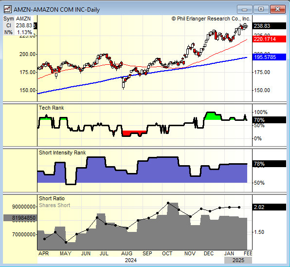290x267 pixels.
Task: Click the 1.50 Short Ratio axis label
Action: pyautogui.click(x=259, y=232)
